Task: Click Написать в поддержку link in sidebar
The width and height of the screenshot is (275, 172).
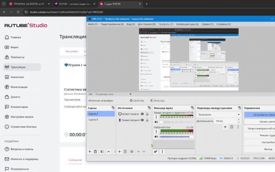Action: (x=22, y=159)
